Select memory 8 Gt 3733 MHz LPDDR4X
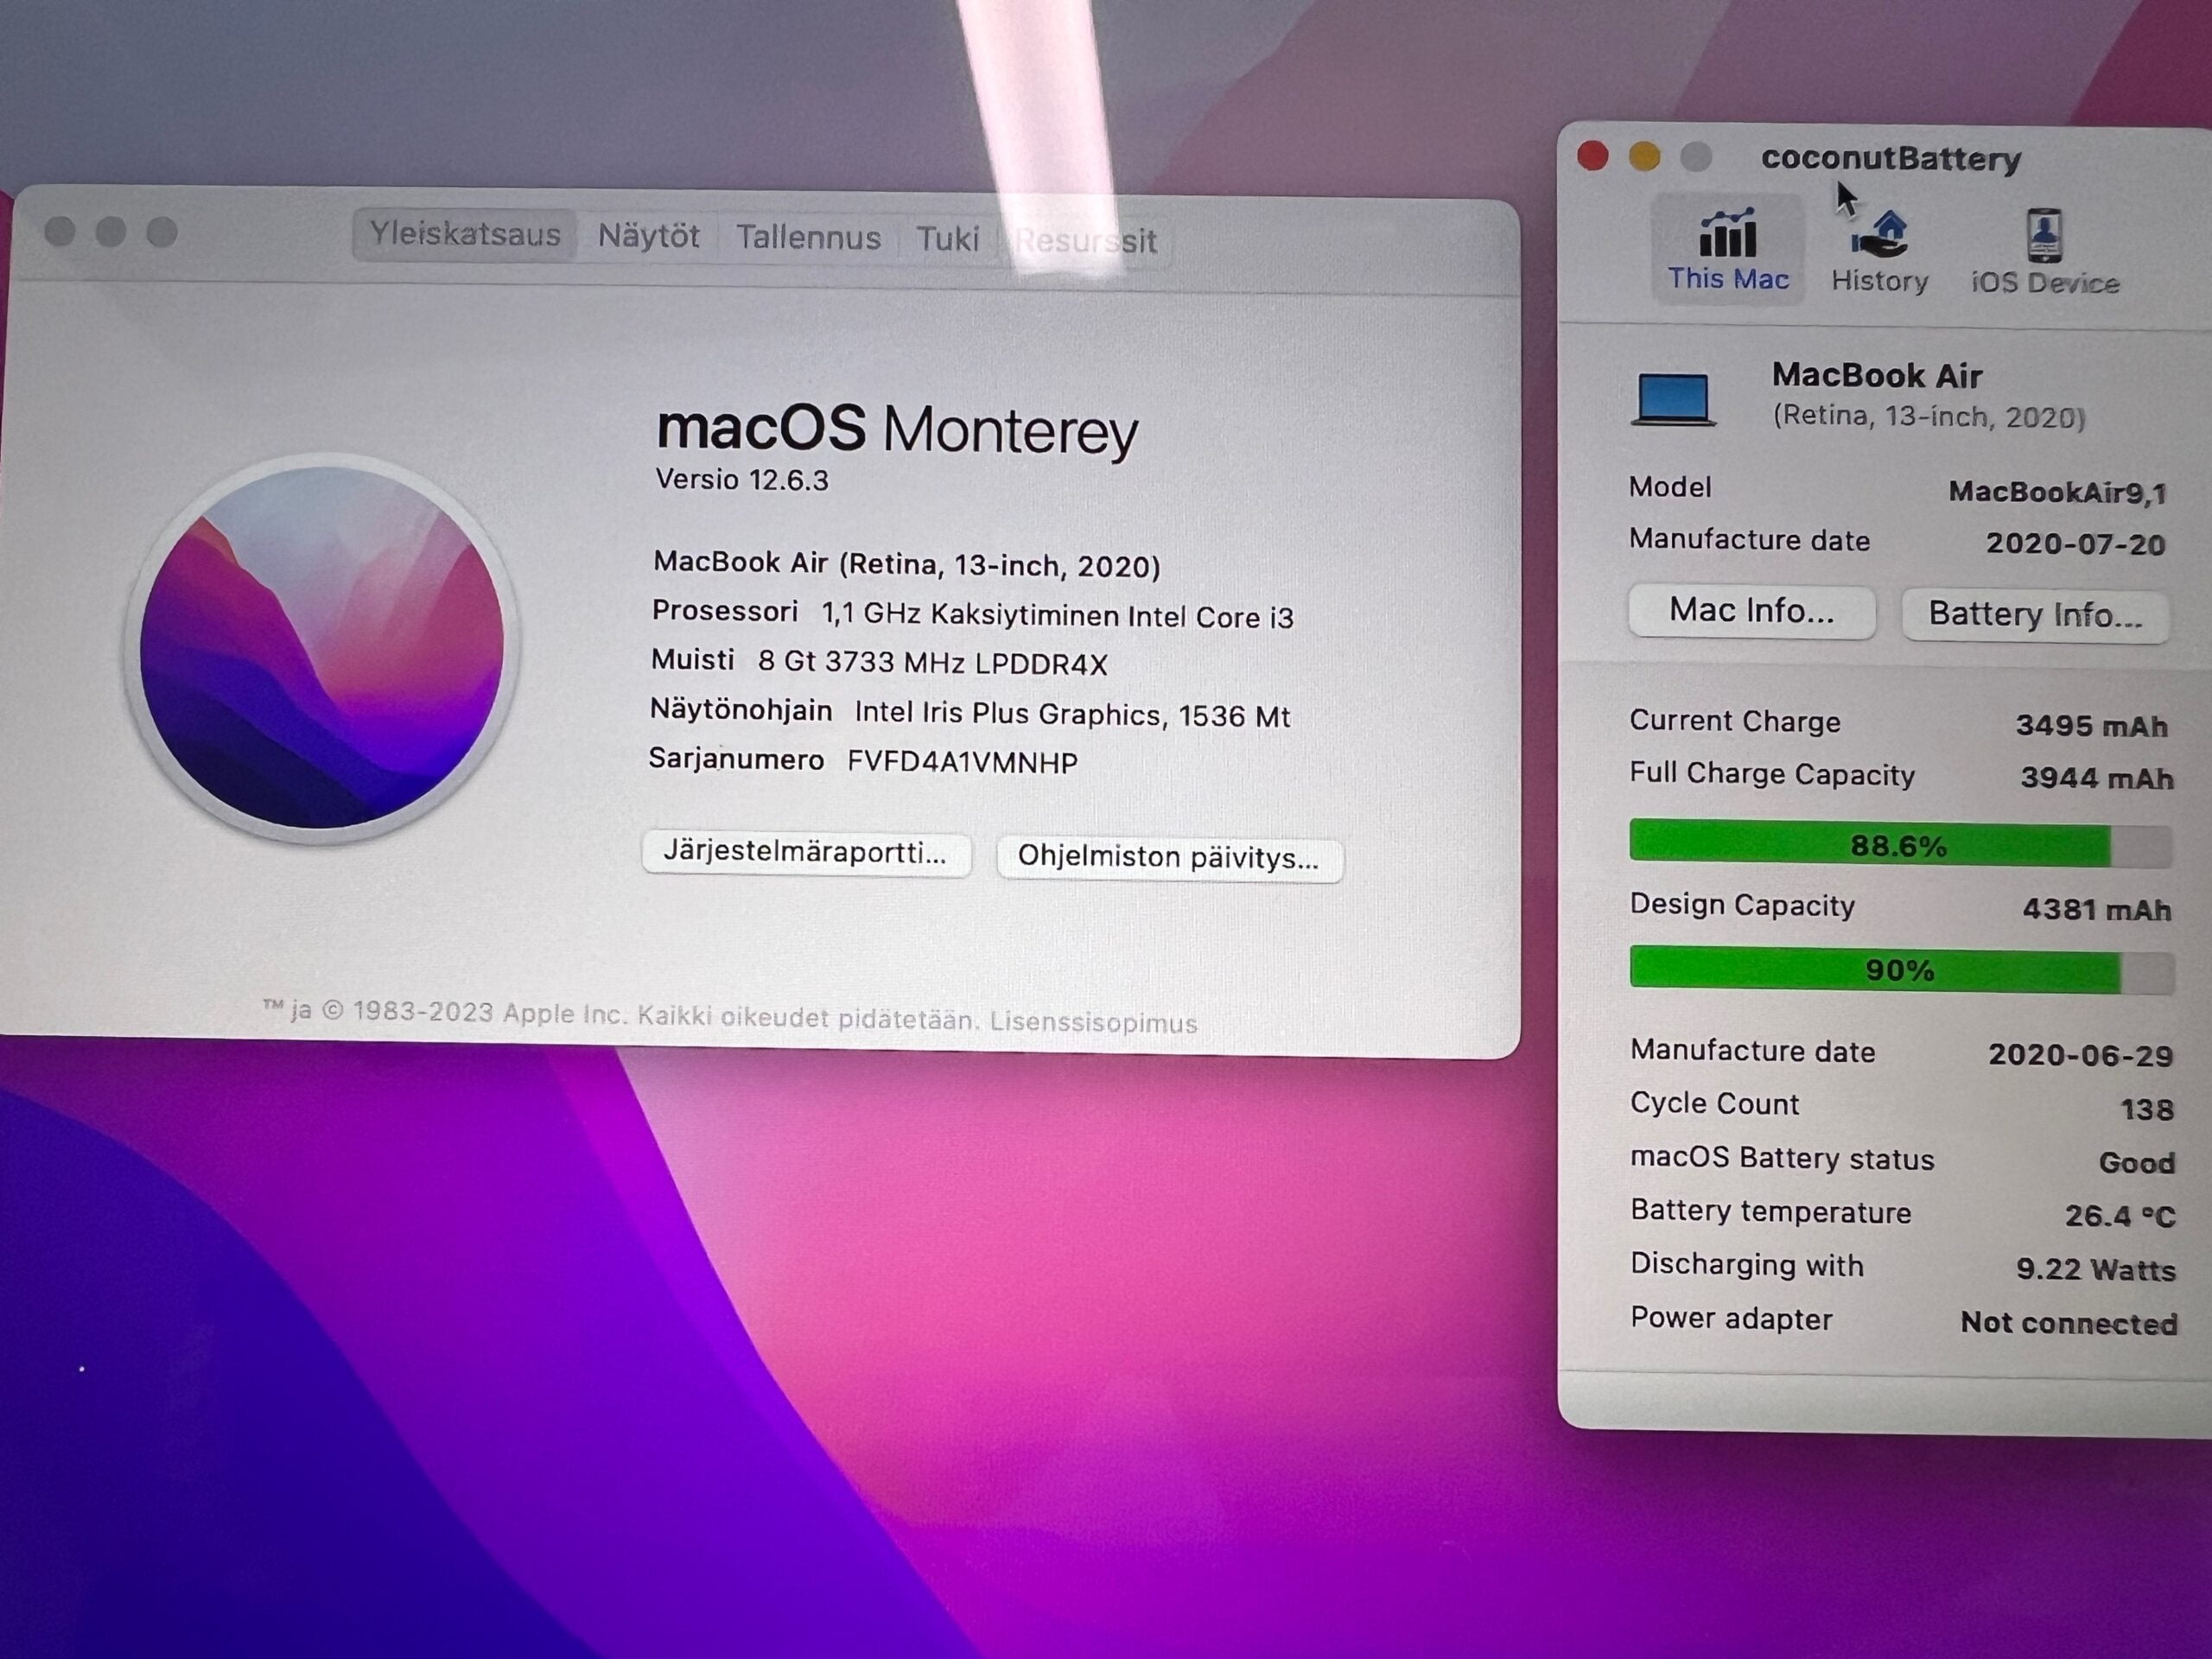 pos(932,663)
